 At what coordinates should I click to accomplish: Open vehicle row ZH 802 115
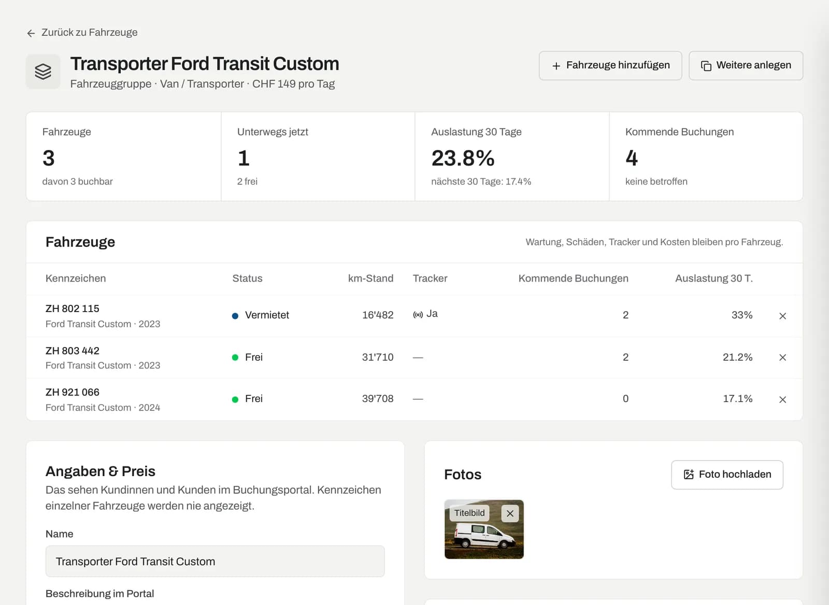pyautogui.click(x=414, y=316)
